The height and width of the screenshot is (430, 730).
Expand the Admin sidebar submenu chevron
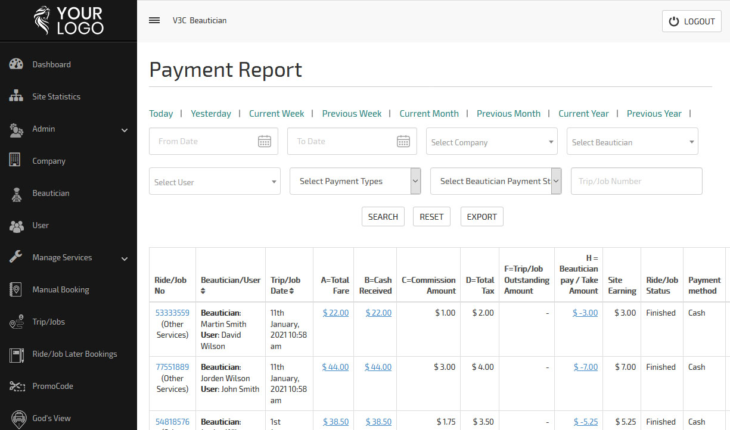(125, 130)
